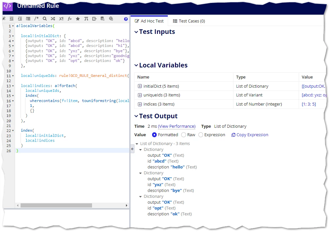This screenshot has width=330, height=232.
Task: Open the View Performance link
Action: coord(177,126)
